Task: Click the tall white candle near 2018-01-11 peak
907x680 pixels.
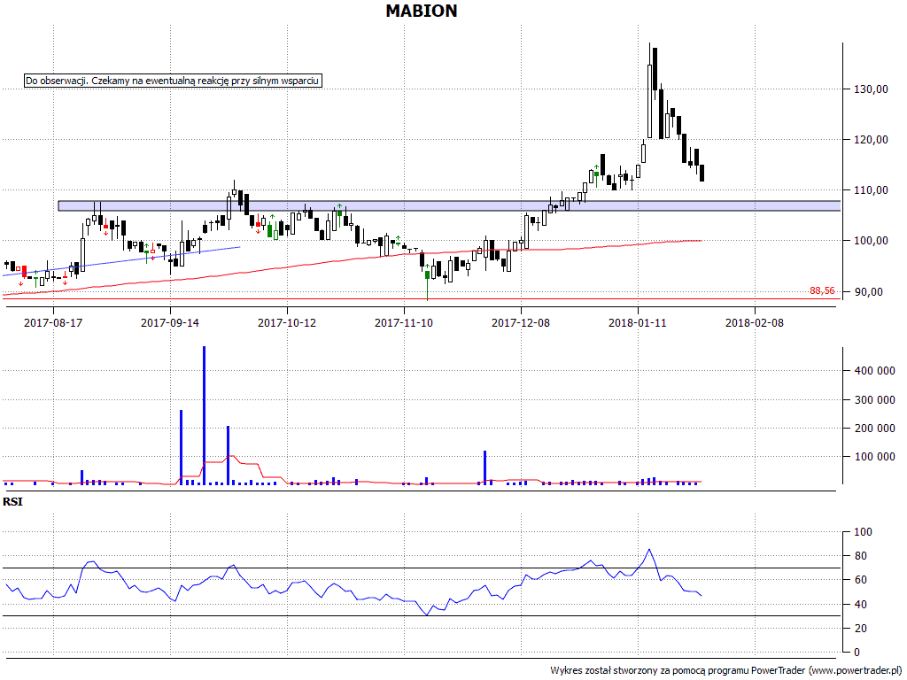Action: tap(649, 101)
